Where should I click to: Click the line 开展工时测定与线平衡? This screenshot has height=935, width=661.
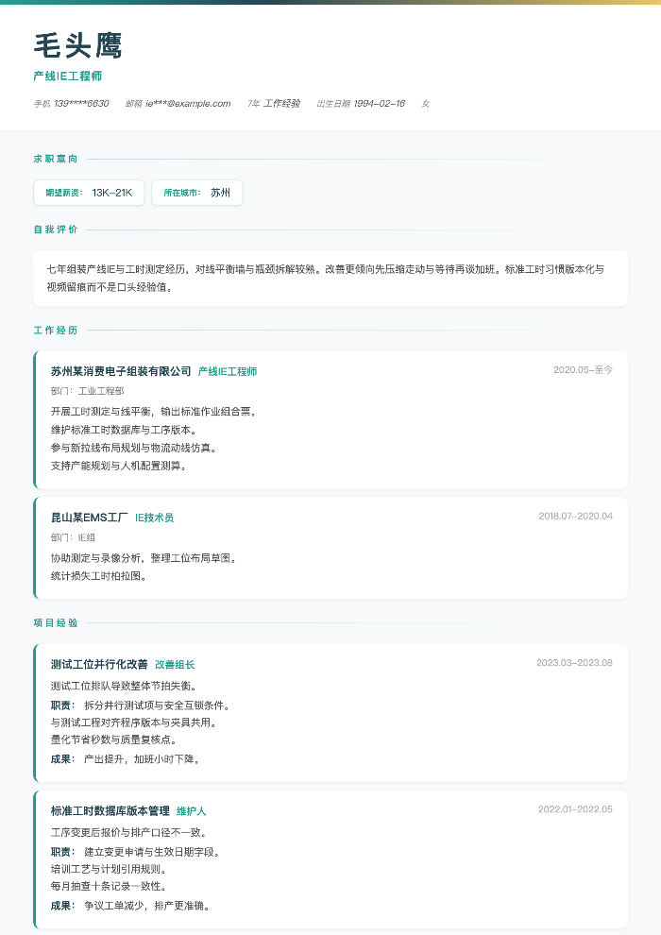pos(154,412)
